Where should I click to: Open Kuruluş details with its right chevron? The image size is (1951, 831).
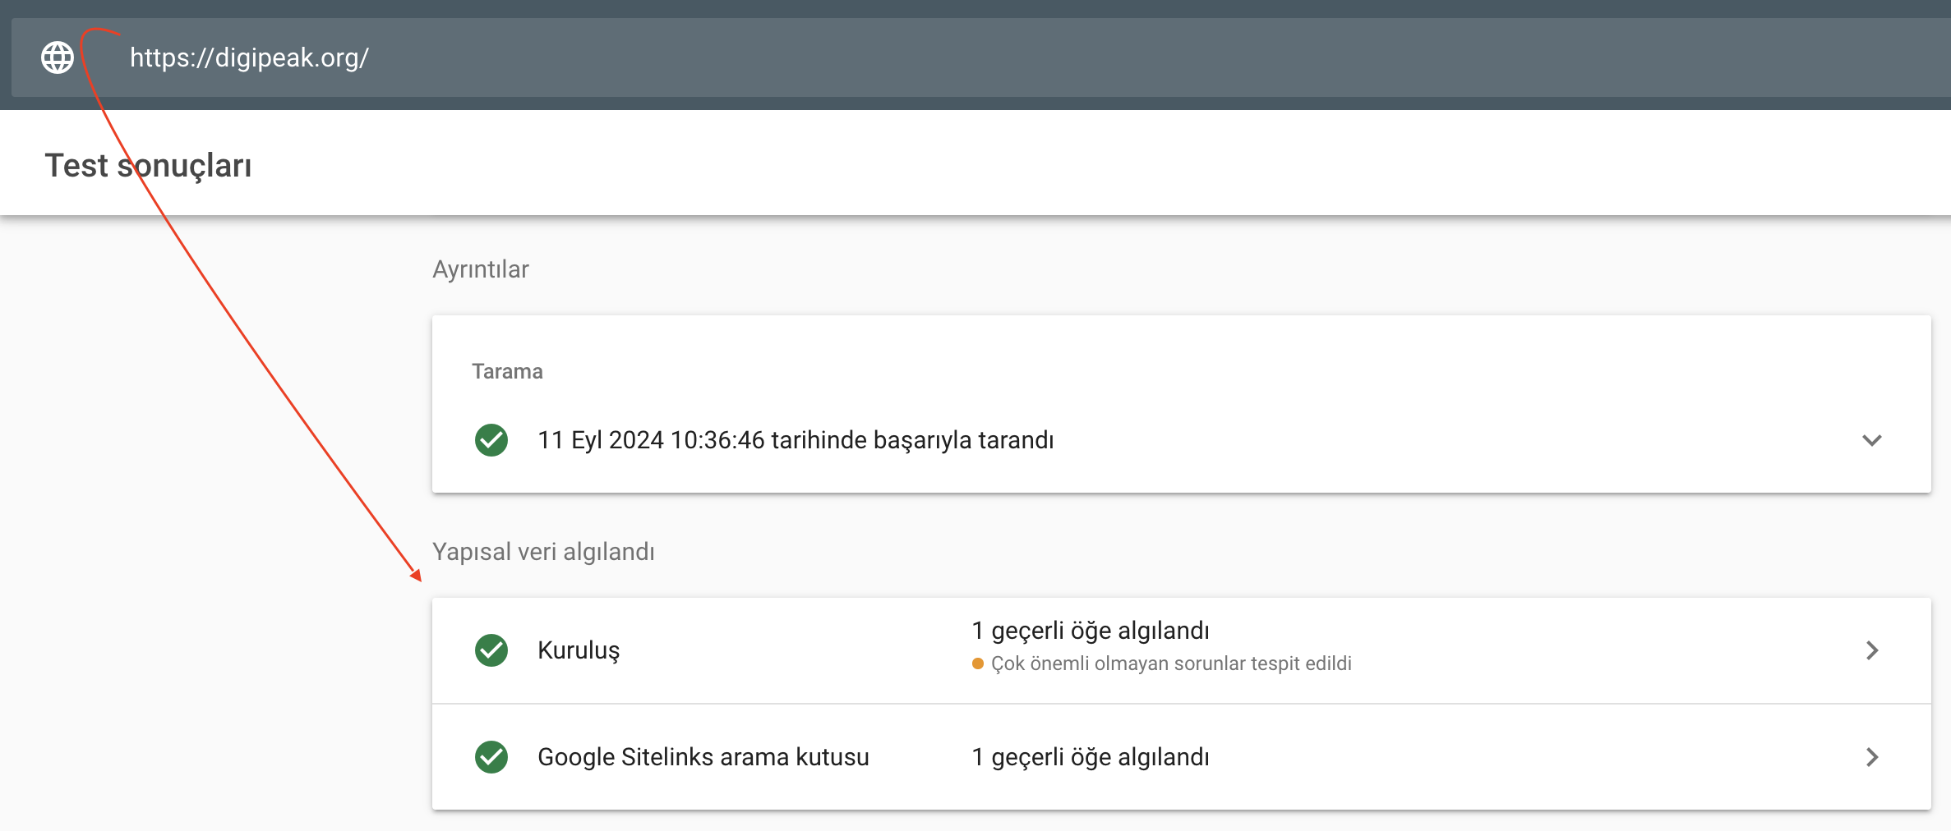[x=1872, y=650]
